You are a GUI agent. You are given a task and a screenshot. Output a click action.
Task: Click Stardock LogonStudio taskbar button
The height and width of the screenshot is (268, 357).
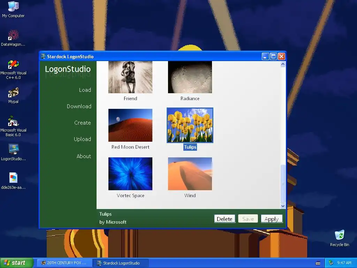[121, 263]
